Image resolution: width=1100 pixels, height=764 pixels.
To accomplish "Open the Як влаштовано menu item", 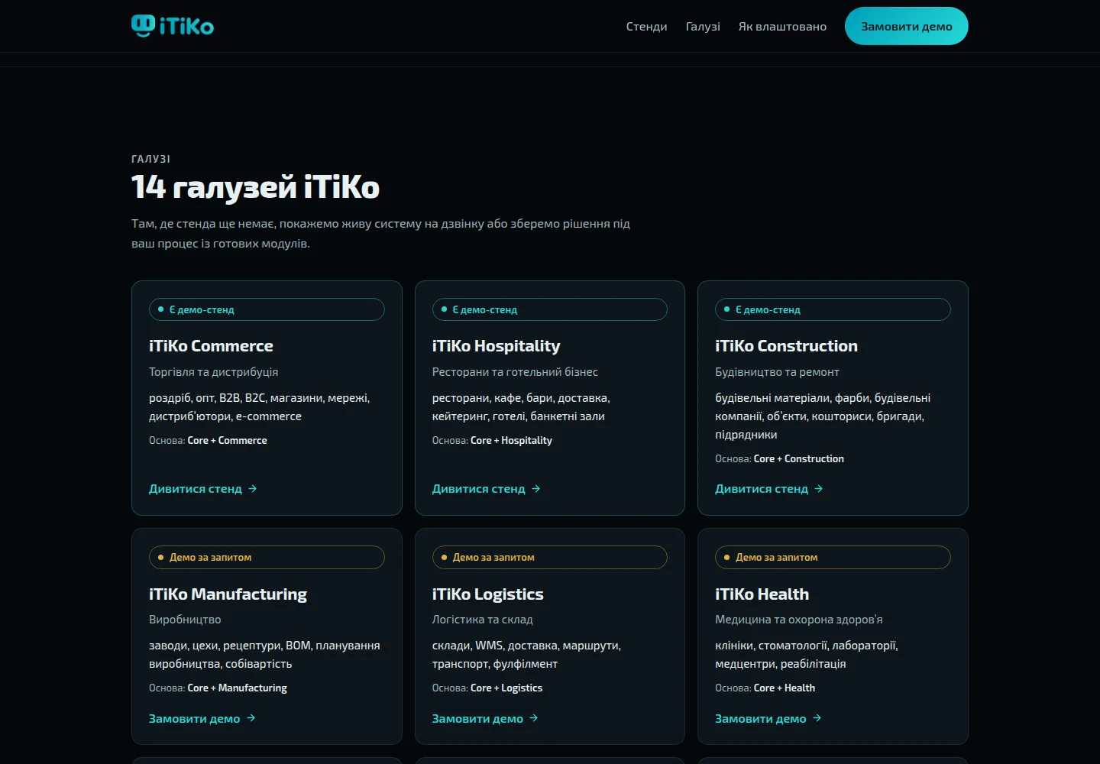I will [x=782, y=27].
